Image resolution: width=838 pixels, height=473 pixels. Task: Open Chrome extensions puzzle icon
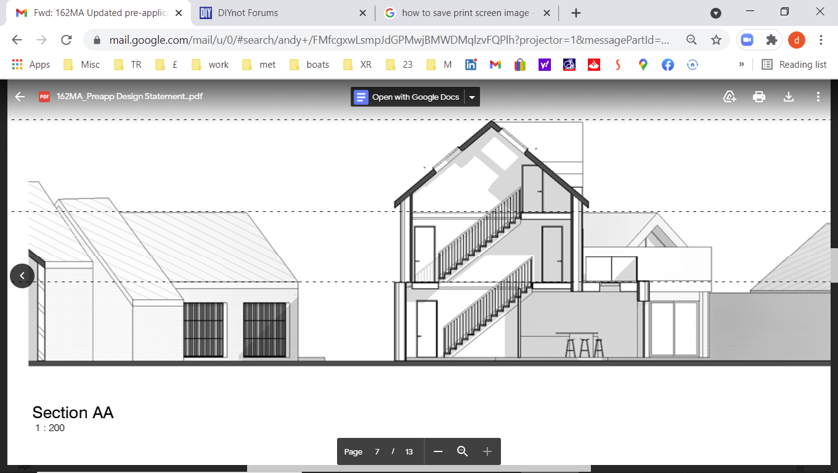[x=771, y=40]
